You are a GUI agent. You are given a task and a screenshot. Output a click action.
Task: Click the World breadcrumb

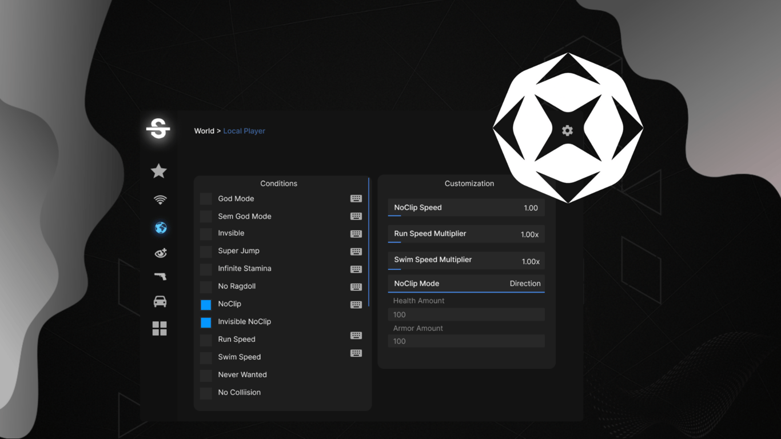point(204,131)
